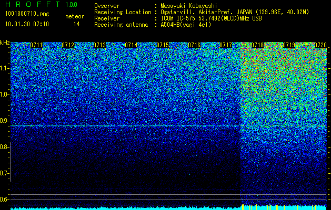Click the Receiving antenna label
This screenshot has height=210, width=331.
pyautogui.click(x=121, y=25)
